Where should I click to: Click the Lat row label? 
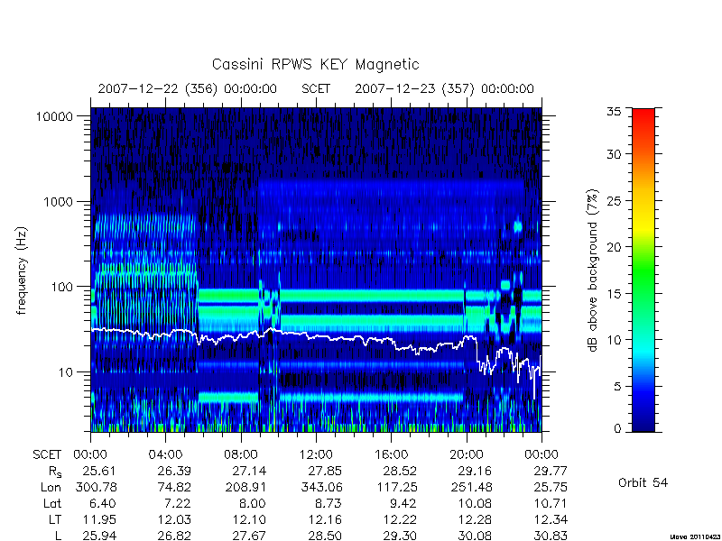52,504
